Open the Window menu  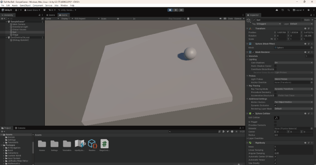[x=64, y=5]
